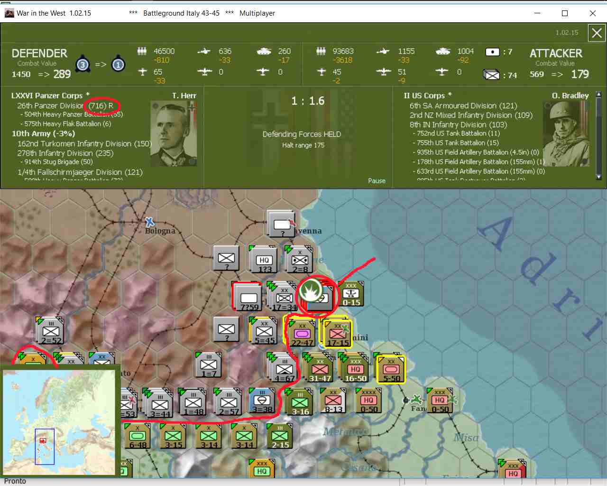Select naval unit counter 0-15
The height and width of the screenshot is (486, 607).
coord(351,294)
